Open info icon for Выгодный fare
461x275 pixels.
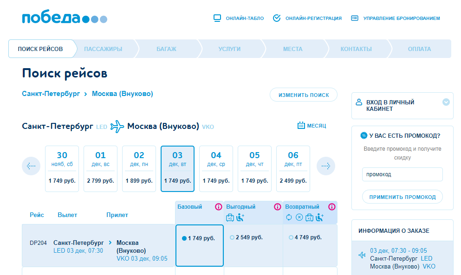pyautogui.click(x=278, y=207)
